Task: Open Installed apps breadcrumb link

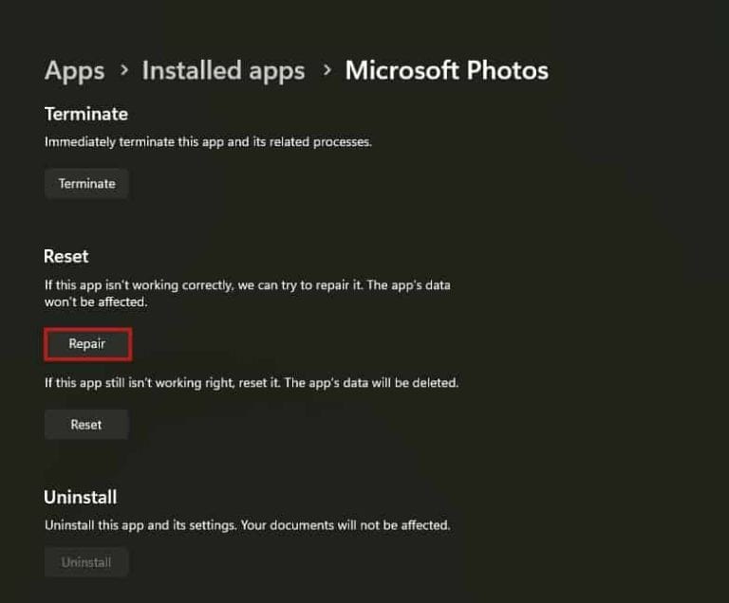Action: [223, 70]
